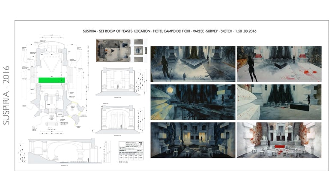Open the night painting with yellow lit doorways
This screenshot has height=191, width=329.
(193, 140)
